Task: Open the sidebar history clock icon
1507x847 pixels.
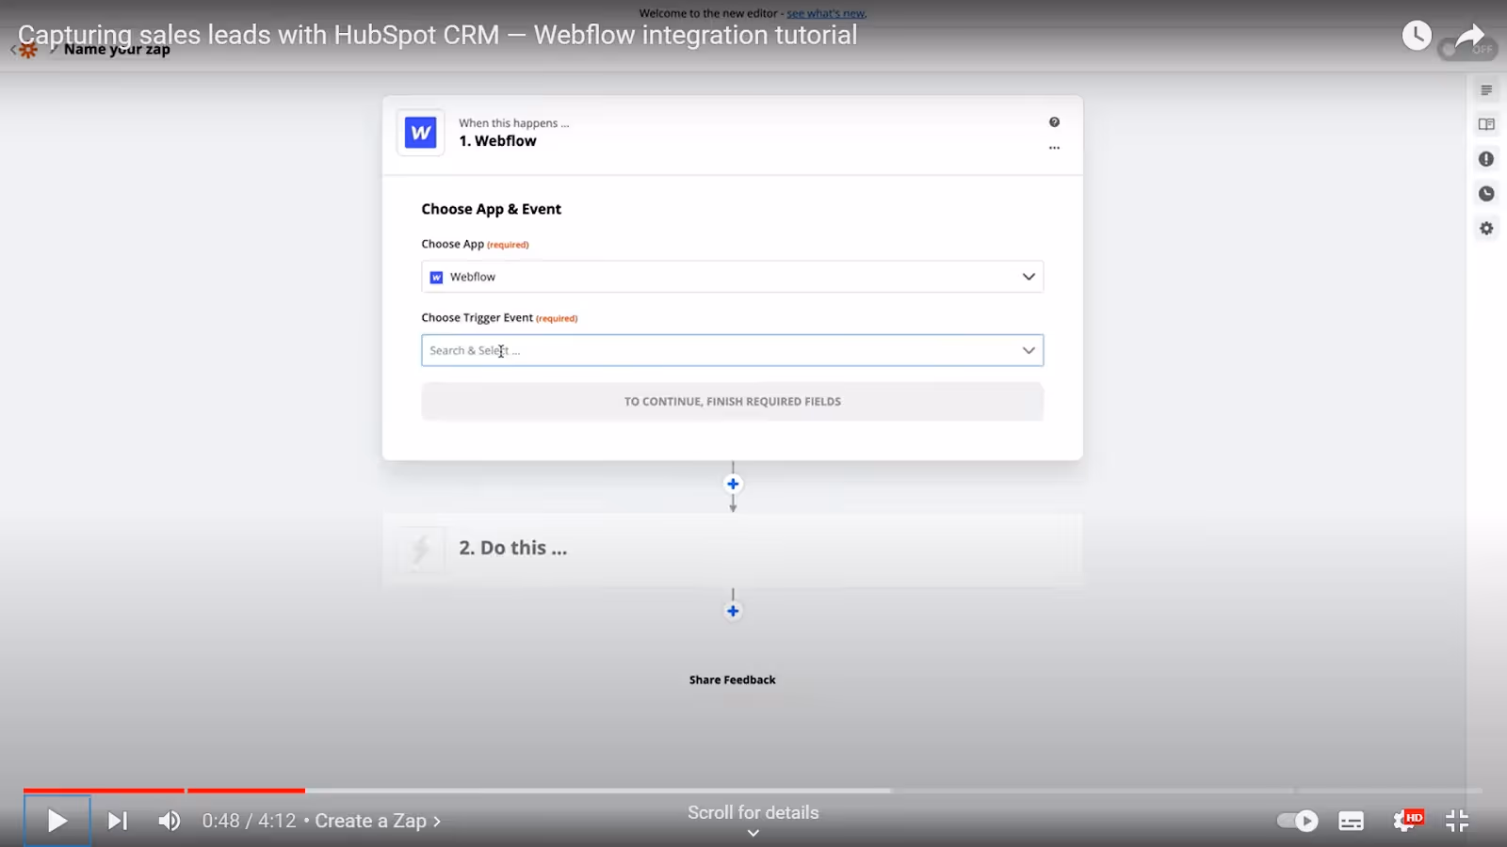Action: (x=1486, y=194)
